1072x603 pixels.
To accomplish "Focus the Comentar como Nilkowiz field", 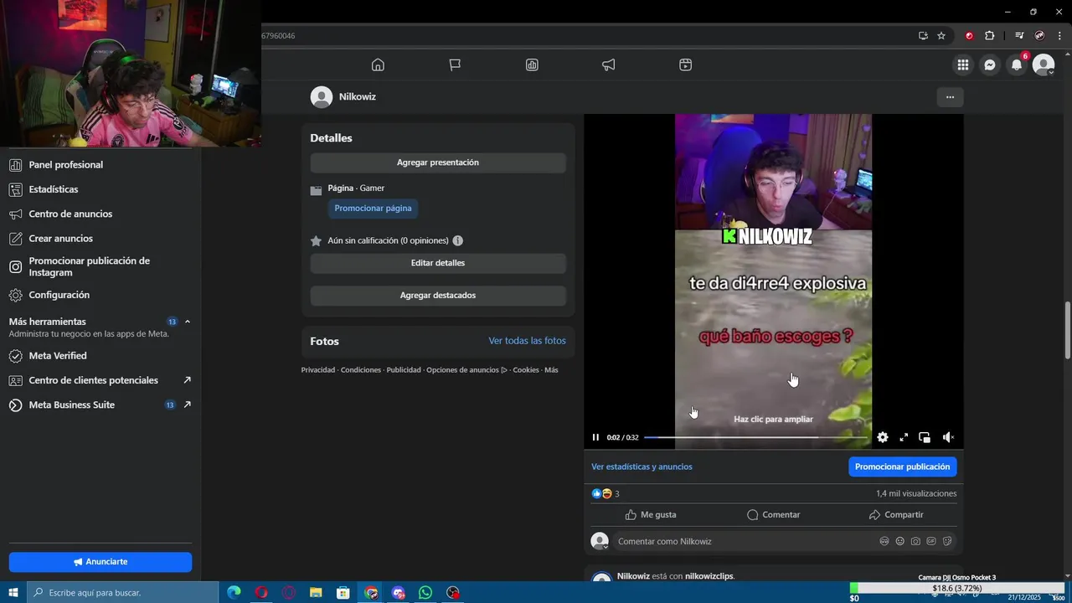I will pos(745,541).
